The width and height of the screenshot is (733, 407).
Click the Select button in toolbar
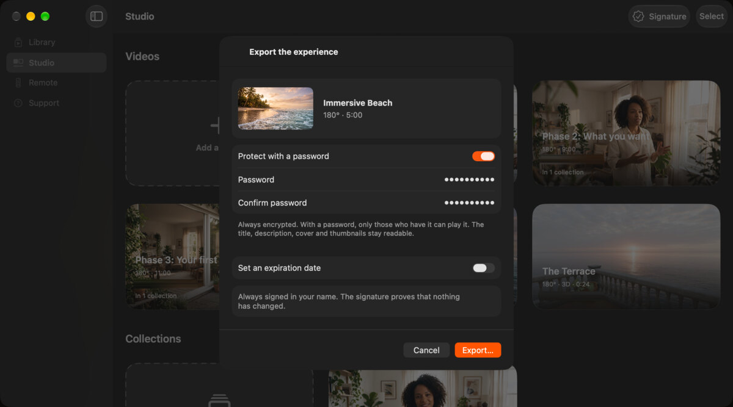(712, 16)
